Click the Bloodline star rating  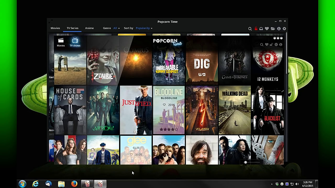[169, 129]
